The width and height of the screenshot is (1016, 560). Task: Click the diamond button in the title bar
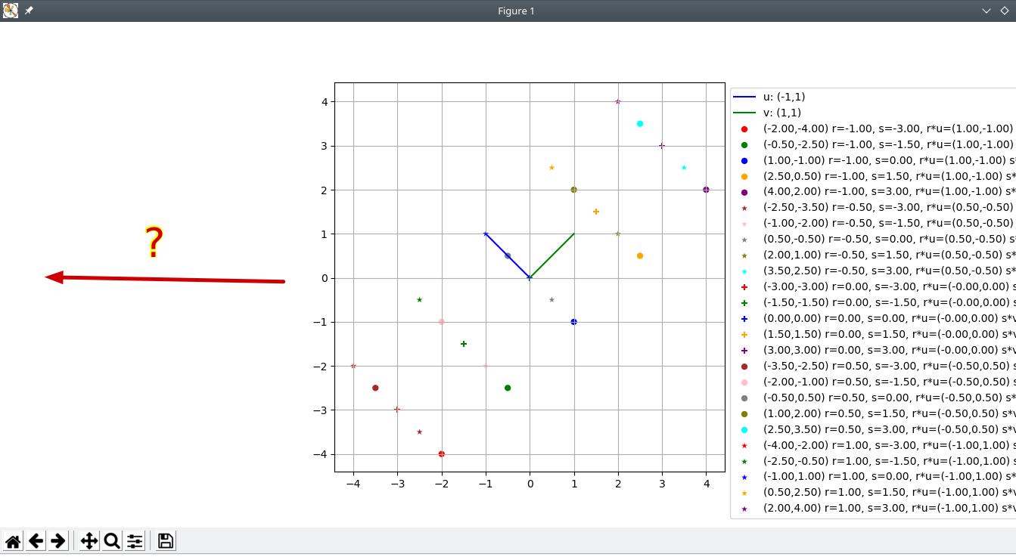[x=1005, y=11]
